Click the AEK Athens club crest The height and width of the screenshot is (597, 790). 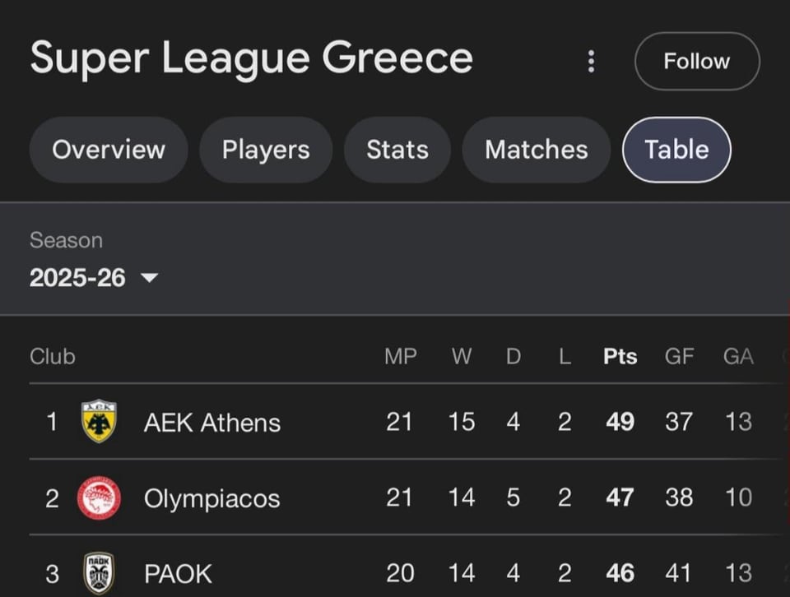tap(100, 422)
